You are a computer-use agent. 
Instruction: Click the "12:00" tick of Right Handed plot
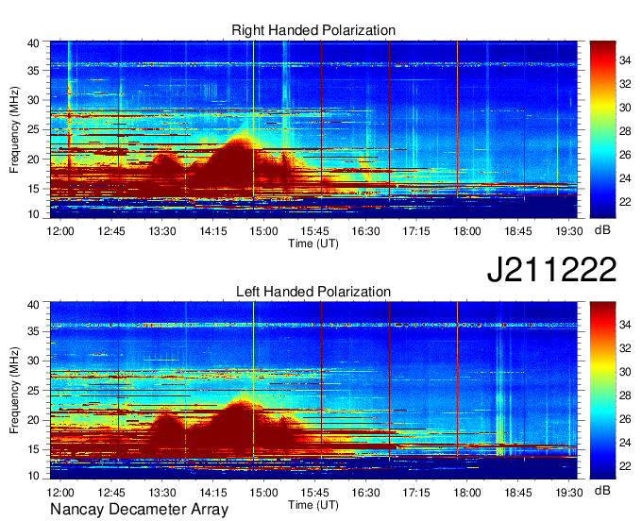60,231
